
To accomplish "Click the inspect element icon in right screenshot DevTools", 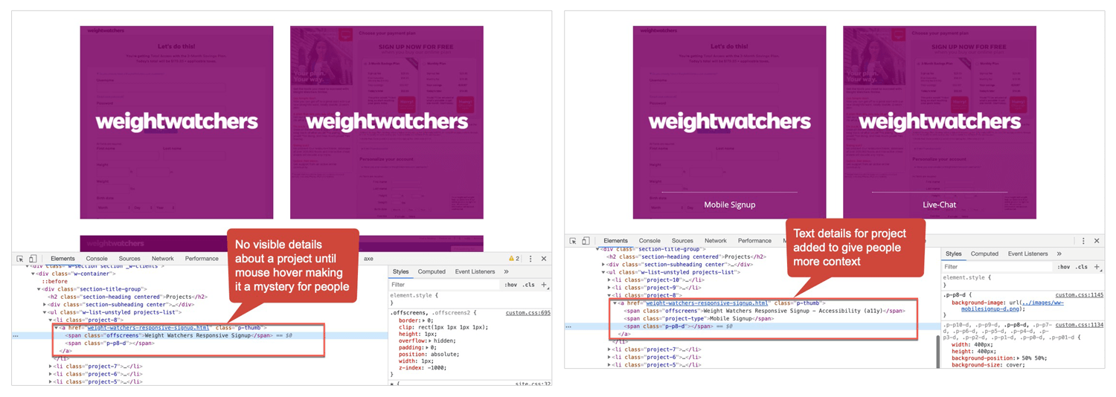I will [x=573, y=241].
